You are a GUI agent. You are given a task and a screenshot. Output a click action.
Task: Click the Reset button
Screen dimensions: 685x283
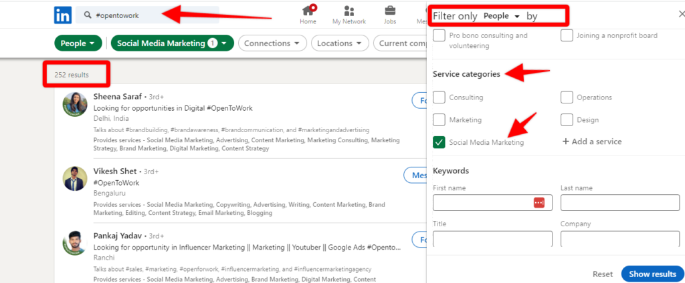[603, 274]
